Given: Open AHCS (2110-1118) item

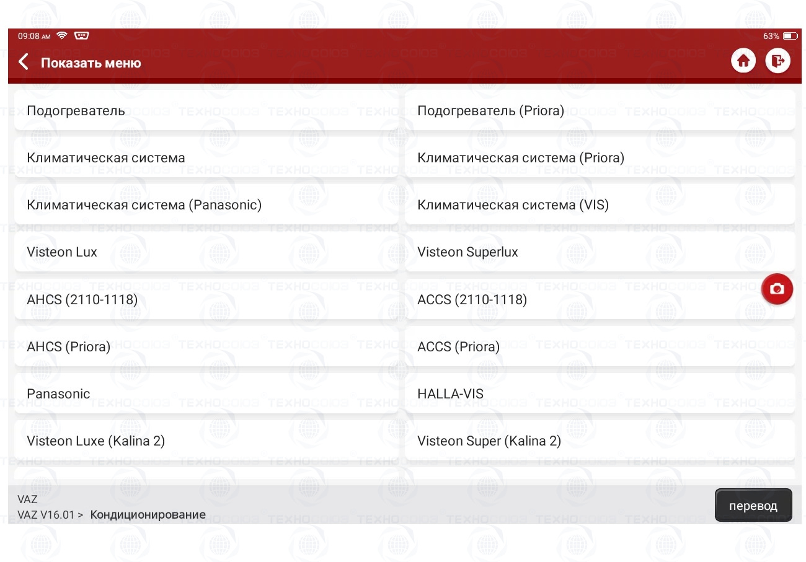Looking at the screenshot, I should point(206,300).
